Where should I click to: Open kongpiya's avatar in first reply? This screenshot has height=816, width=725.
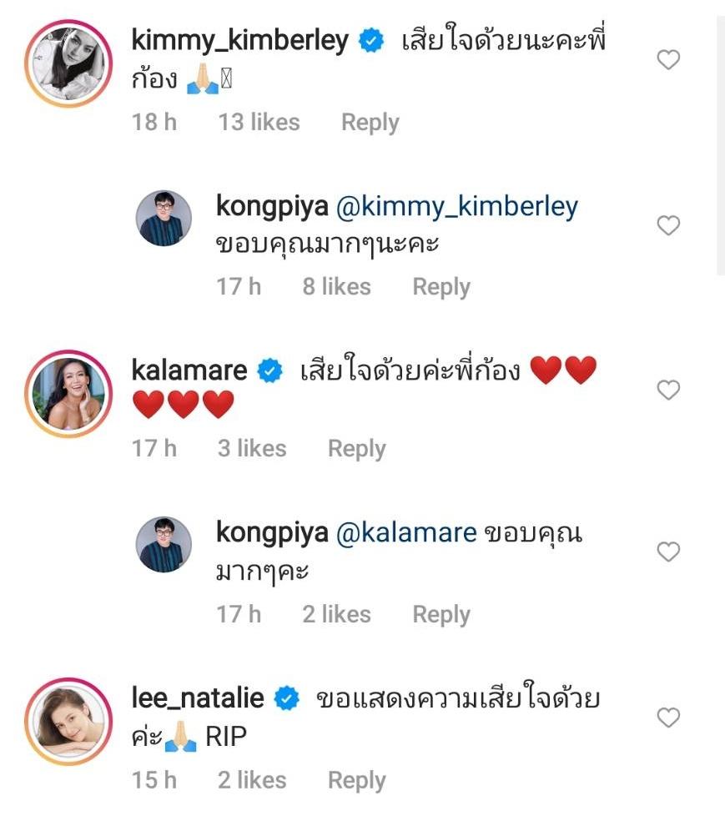pos(164,219)
